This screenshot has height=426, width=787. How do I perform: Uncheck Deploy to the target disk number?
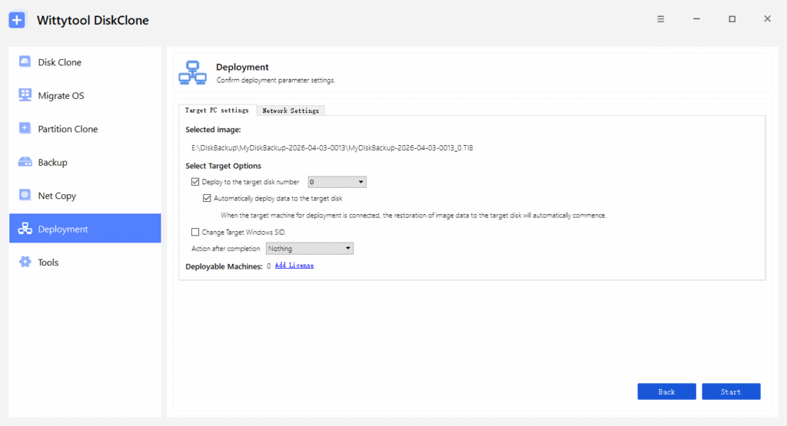click(x=195, y=182)
